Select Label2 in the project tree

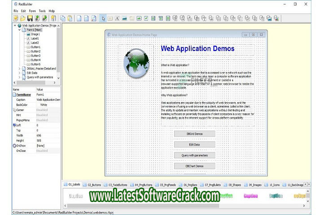pos(35,43)
